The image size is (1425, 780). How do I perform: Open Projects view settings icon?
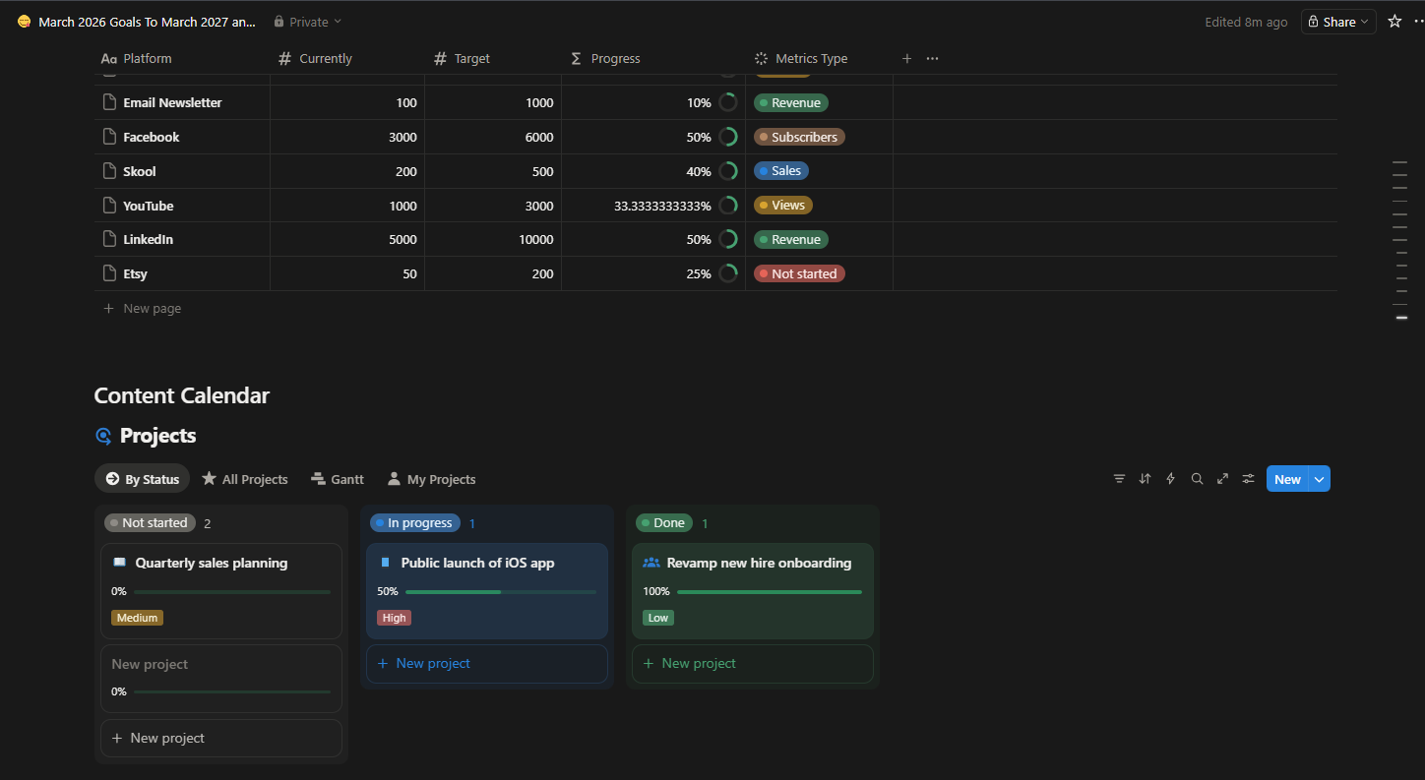1248,479
